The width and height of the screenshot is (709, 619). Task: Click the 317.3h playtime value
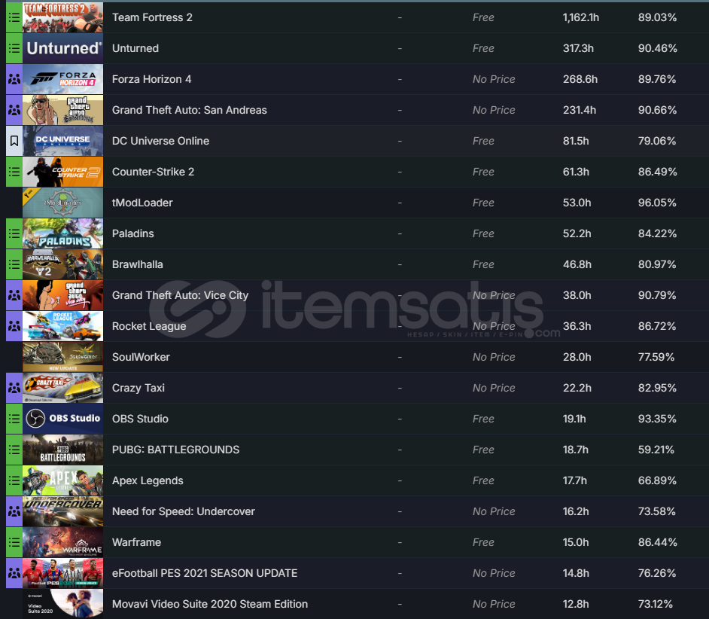[578, 48]
